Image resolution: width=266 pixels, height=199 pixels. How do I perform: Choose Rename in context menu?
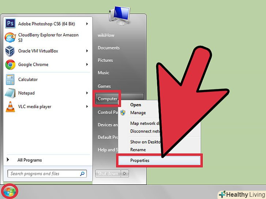[x=138, y=150]
